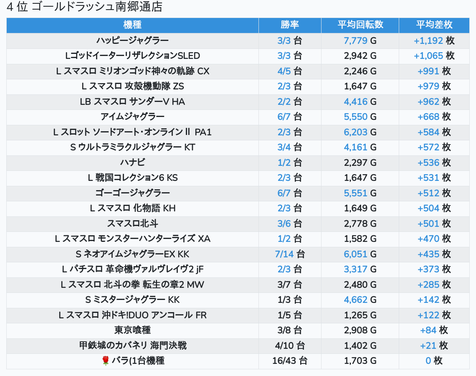Image resolution: width=476 pixels, height=376 pixels.
Task: Open the 6,051 average spins link
Action: tap(355, 254)
